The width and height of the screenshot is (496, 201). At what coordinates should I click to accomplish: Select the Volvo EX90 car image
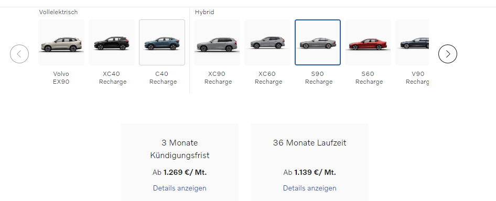[61, 42]
